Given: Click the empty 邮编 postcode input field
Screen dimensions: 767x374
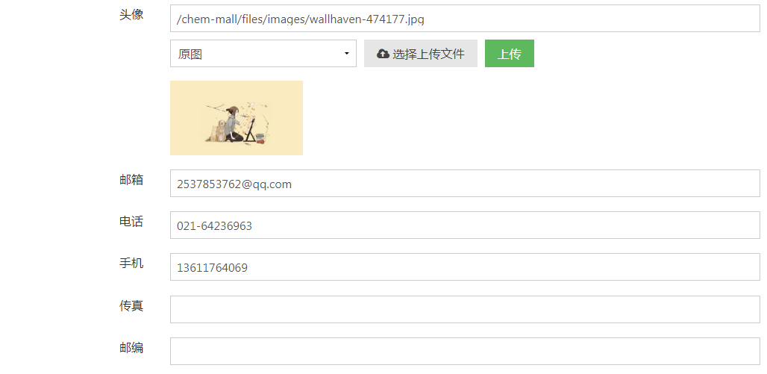Looking at the screenshot, I should click(x=465, y=351).
